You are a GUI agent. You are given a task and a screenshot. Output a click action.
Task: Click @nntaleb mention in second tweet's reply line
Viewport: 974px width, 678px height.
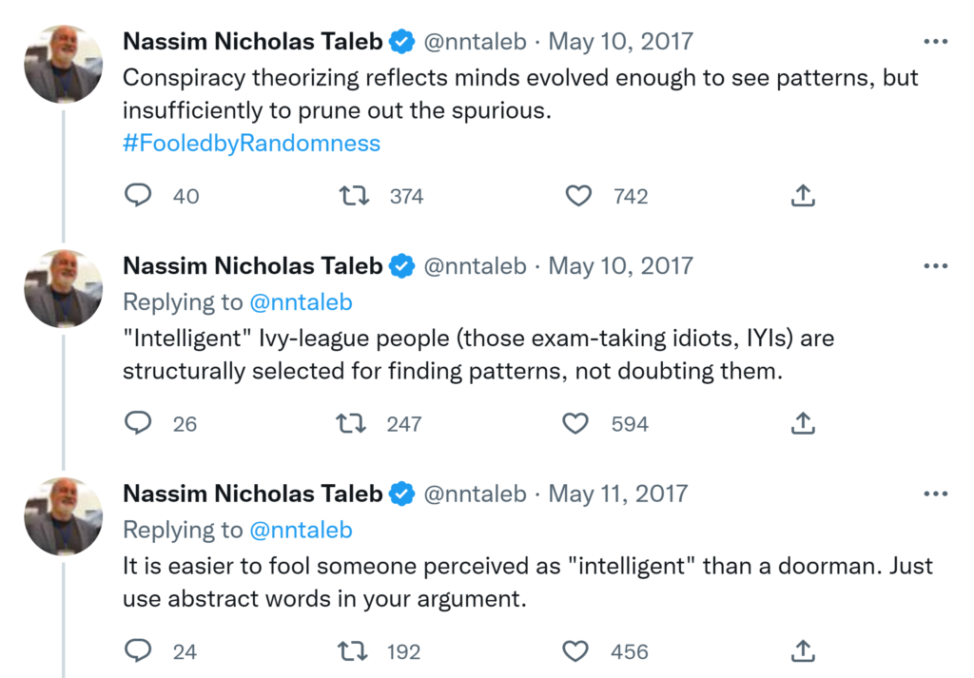[301, 302]
